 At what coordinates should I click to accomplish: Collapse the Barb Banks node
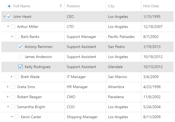pyautogui.click(x=12, y=37)
